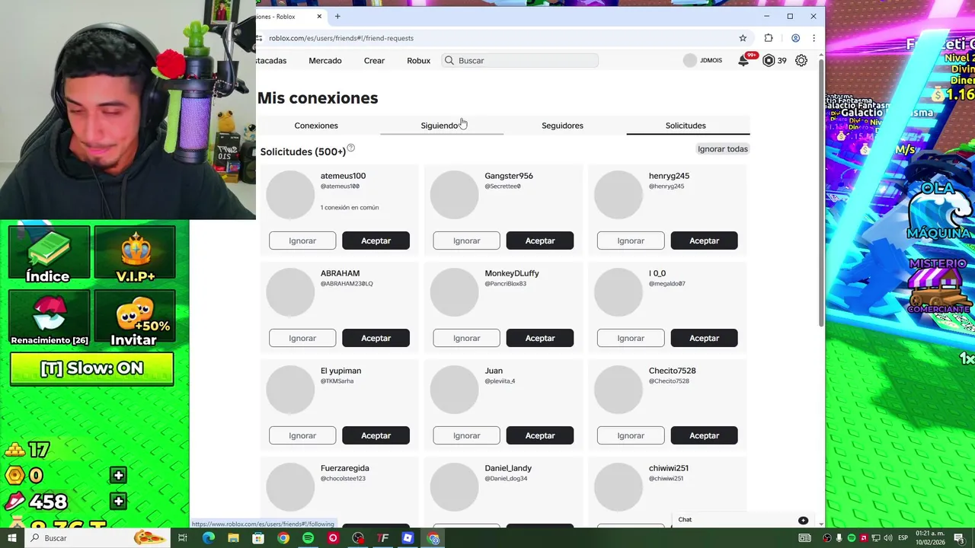Screen dimensions: 975x548
Task: Click the Ignorar todas button
Action: coord(723,149)
